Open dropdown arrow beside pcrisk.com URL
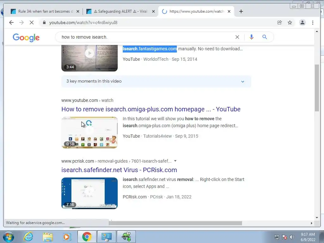324x243 pixels. 175,161
